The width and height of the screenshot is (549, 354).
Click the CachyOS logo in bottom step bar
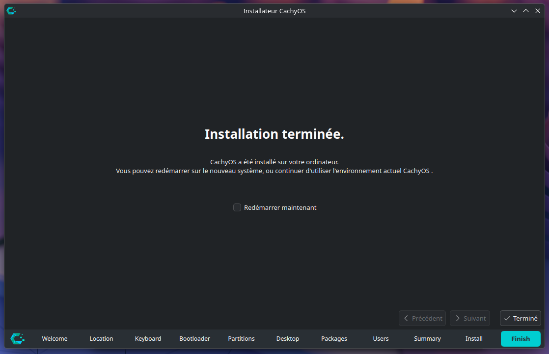[18, 338]
